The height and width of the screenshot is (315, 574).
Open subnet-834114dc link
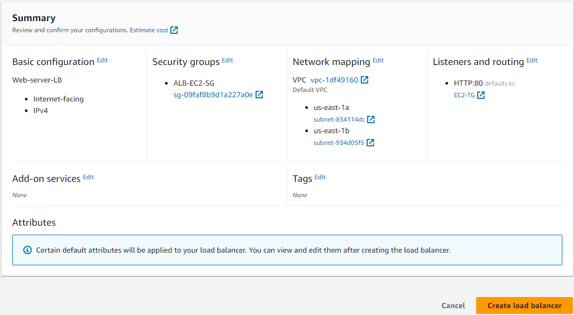coord(339,119)
